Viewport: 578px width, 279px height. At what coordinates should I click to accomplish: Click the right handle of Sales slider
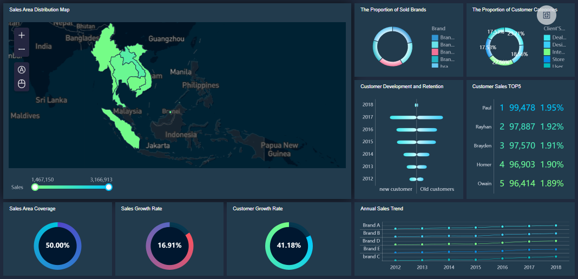[109, 187]
